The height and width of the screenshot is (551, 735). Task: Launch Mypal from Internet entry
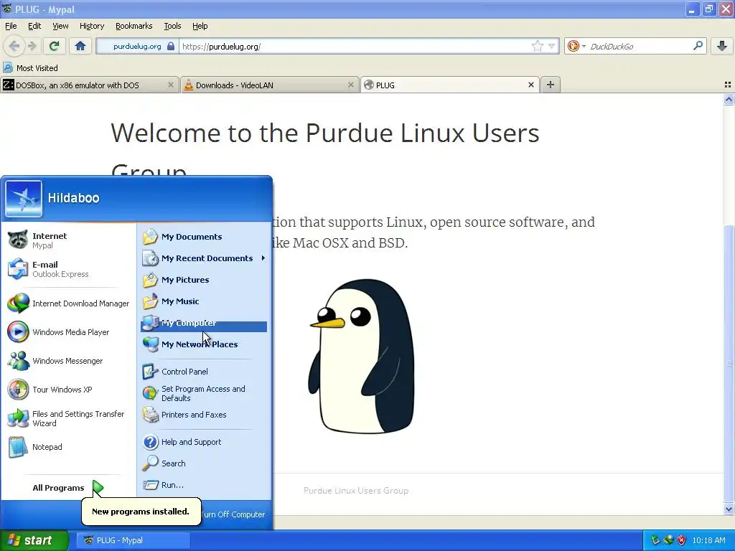click(68, 240)
